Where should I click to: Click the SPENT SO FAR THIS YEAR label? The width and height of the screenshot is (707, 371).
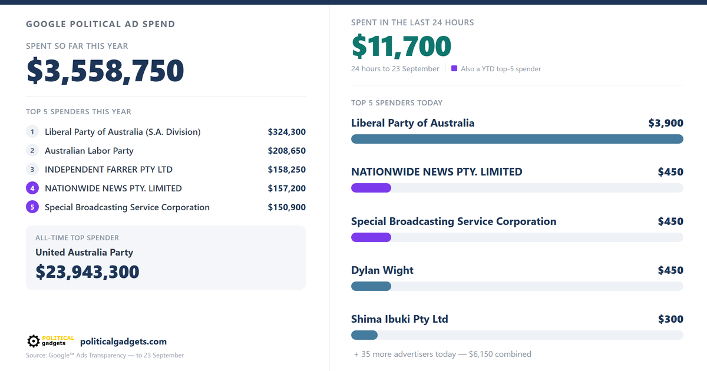coord(77,46)
